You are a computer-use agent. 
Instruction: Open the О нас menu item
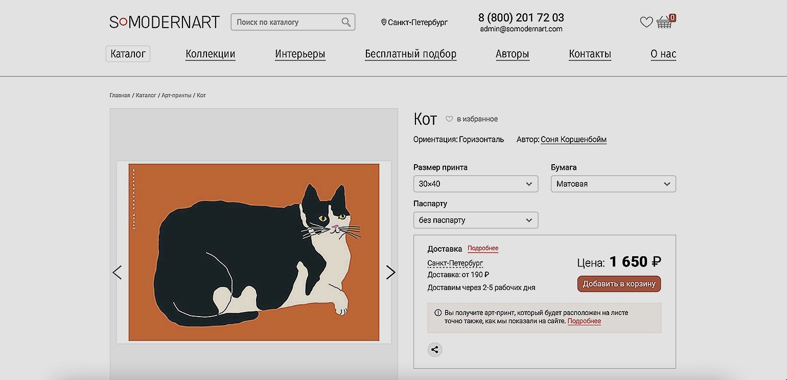[x=663, y=54]
